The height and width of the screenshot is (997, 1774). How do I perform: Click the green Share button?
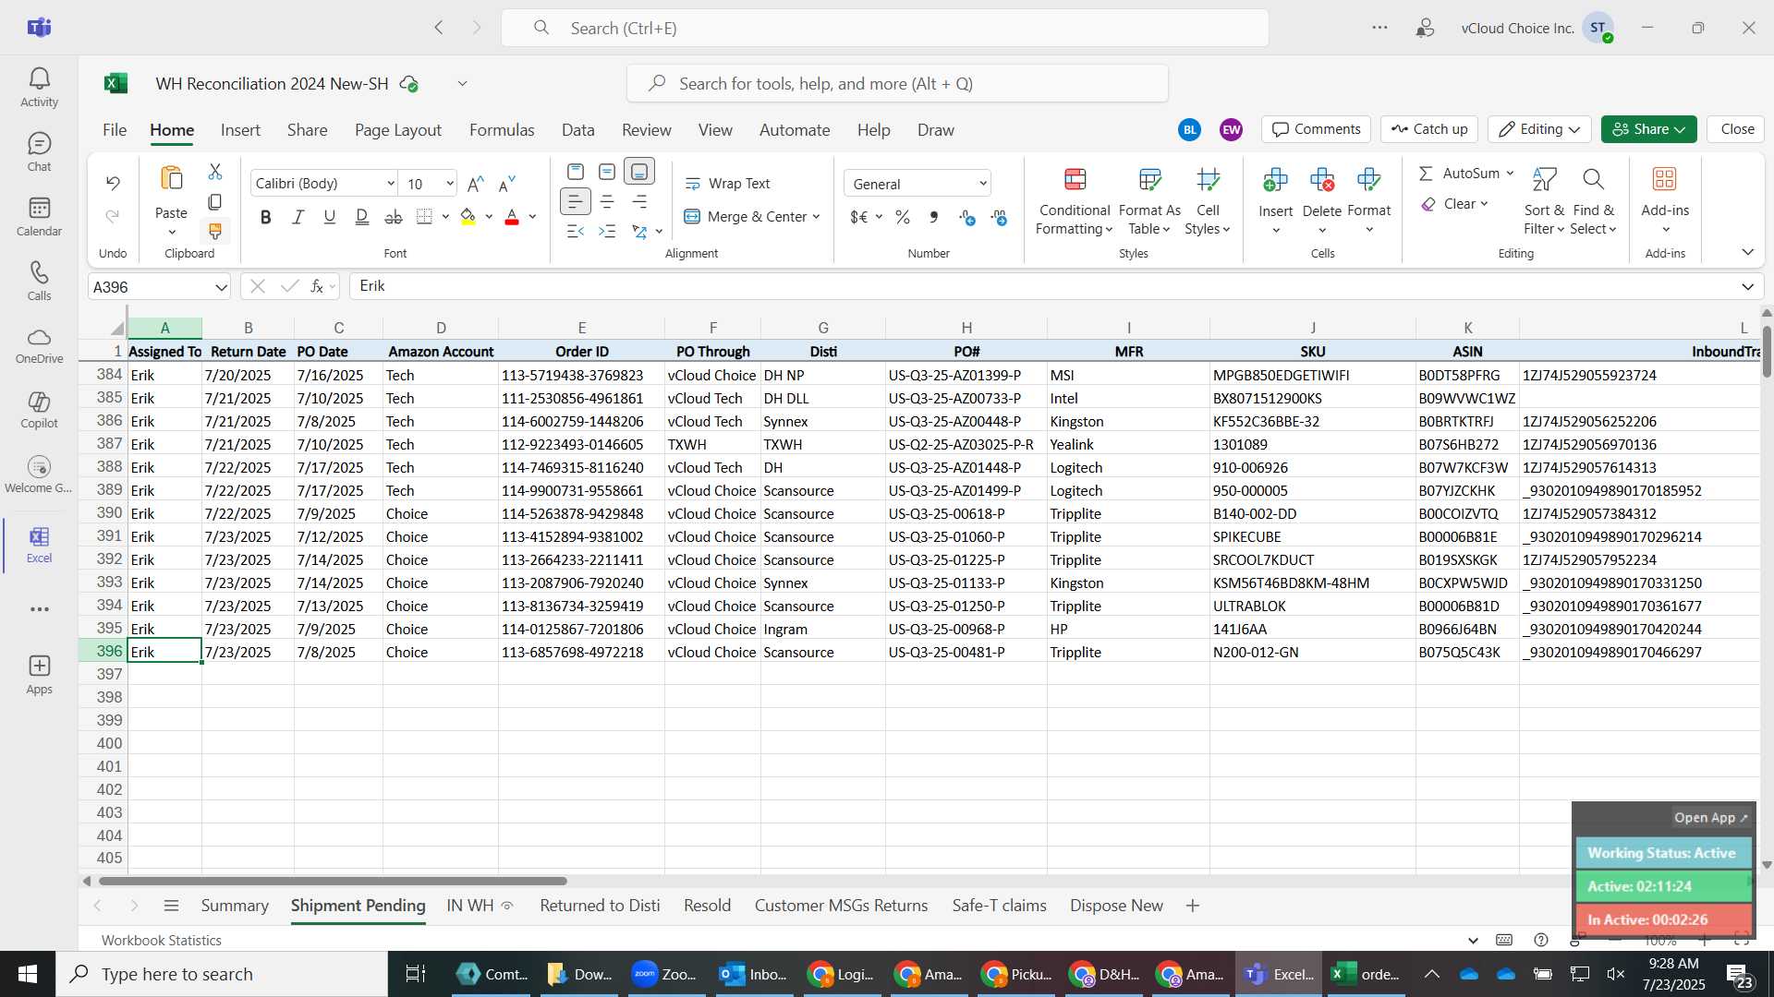1648,129
